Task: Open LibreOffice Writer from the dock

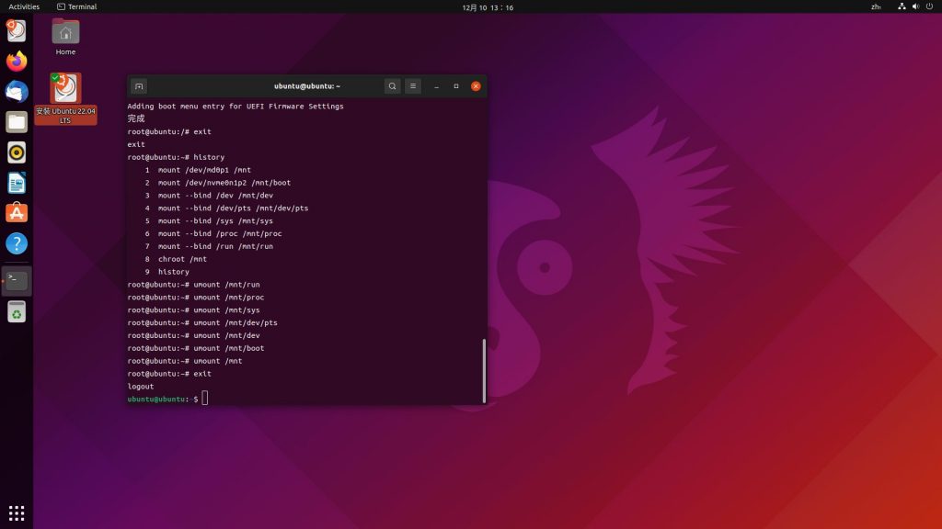Action: 17,183
